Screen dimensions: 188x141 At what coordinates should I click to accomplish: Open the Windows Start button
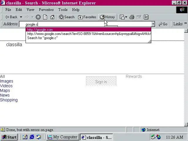pyautogui.click(x=9, y=137)
